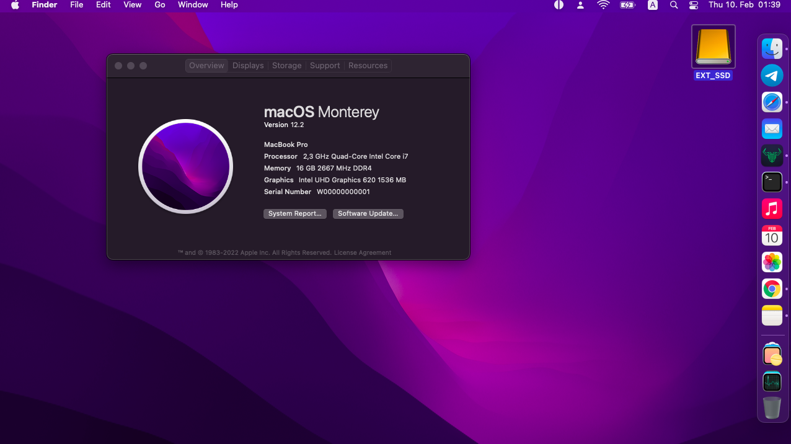The height and width of the screenshot is (444, 791).
Task: Open the License Agreement link
Action: [x=363, y=253]
